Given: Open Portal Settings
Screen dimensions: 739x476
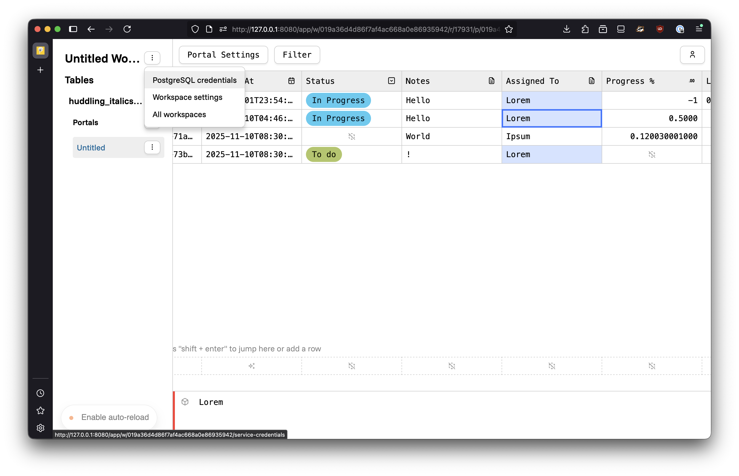Looking at the screenshot, I should (223, 55).
